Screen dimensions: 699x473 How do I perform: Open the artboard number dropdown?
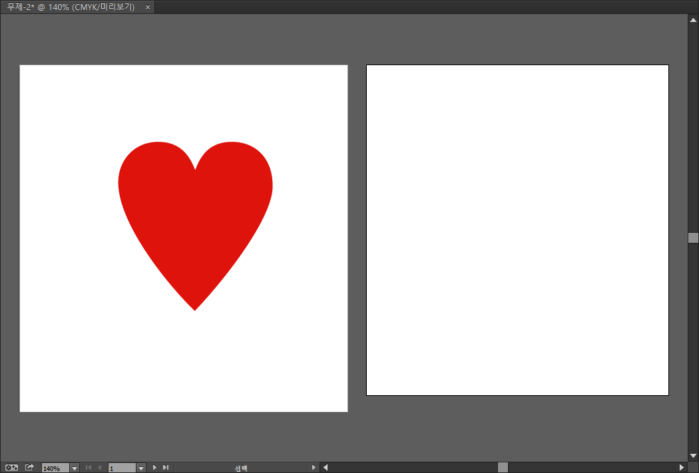coord(141,468)
